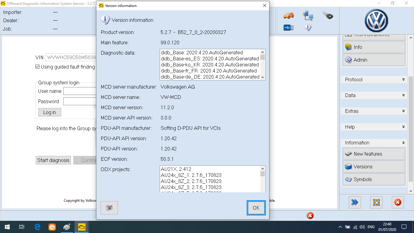The width and height of the screenshot is (414, 233).
Task: Open Windows Start menu
Action: 7,227
